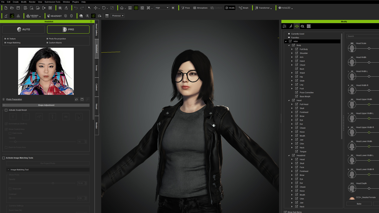Click the Head Lower Width slider handle
This screenshot has width=379, height=213.
[369, 146]
